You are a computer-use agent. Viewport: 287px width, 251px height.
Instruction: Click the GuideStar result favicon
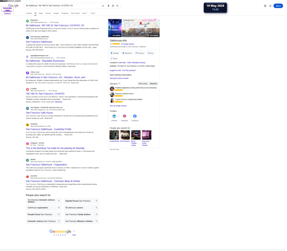28,125
